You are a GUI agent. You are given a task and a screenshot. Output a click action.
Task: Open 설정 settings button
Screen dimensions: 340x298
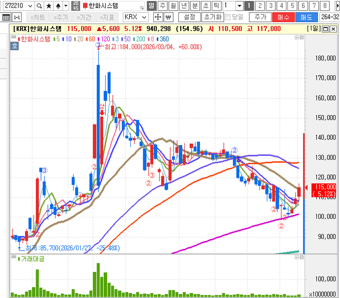point(189,17)
